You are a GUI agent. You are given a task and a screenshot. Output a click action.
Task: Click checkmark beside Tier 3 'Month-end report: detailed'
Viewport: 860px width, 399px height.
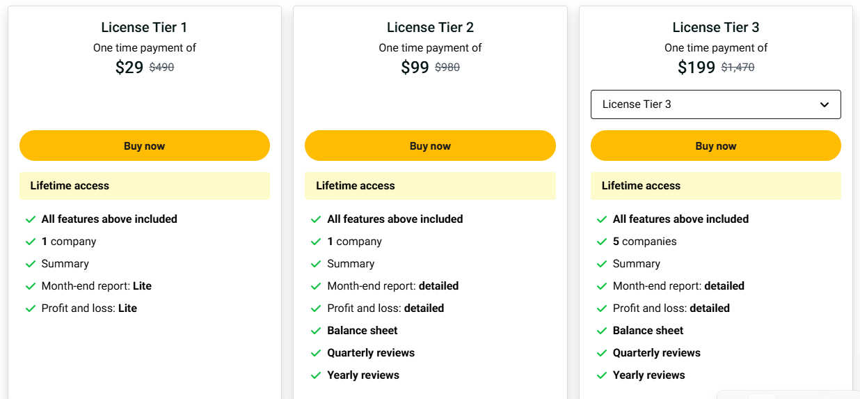tap(602, 286)
